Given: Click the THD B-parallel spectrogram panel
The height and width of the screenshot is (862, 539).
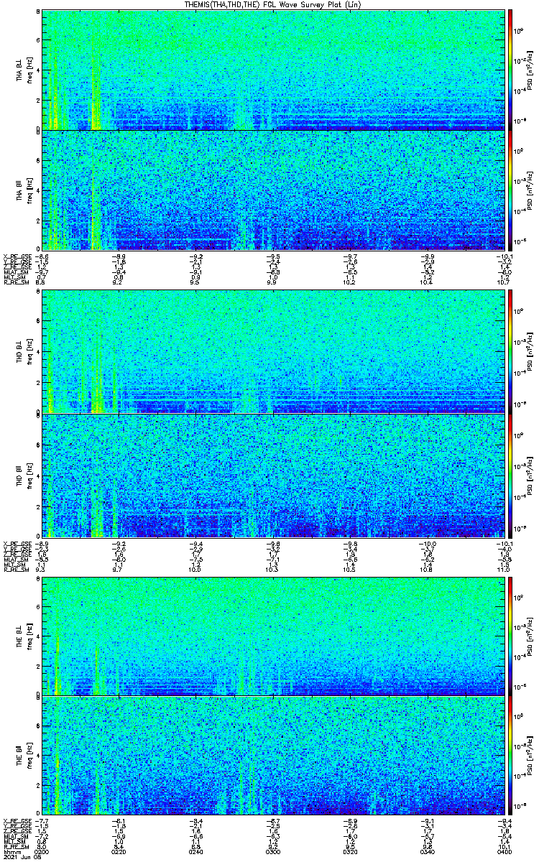Looking at the screenshot, I should tap(272, 476).
